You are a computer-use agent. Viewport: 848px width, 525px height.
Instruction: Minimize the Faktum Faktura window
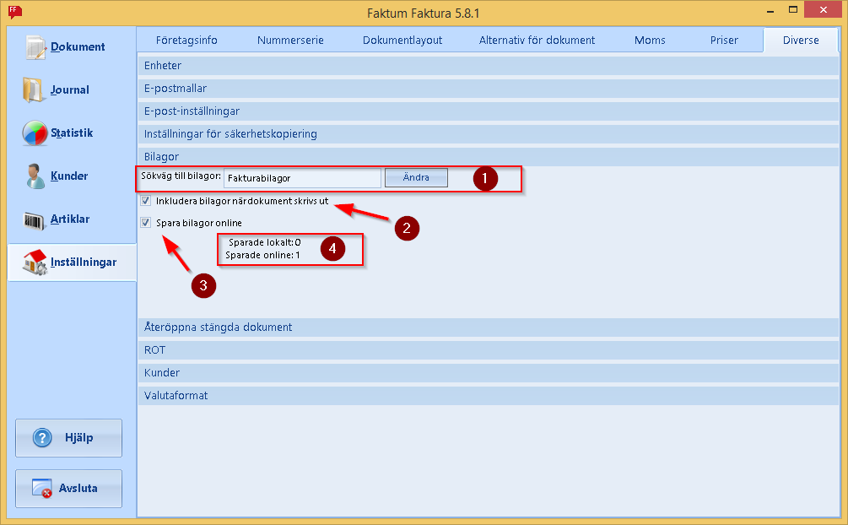click(x=770, y=10)
